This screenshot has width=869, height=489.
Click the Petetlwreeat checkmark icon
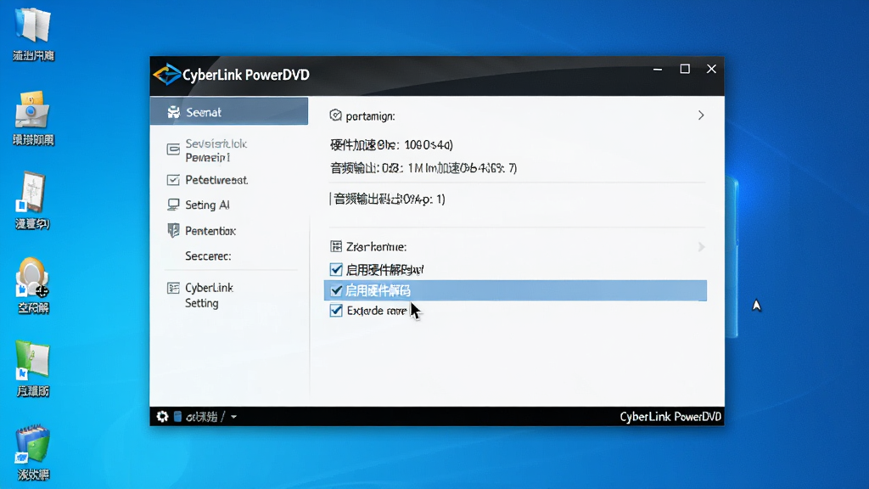(173, 180)
